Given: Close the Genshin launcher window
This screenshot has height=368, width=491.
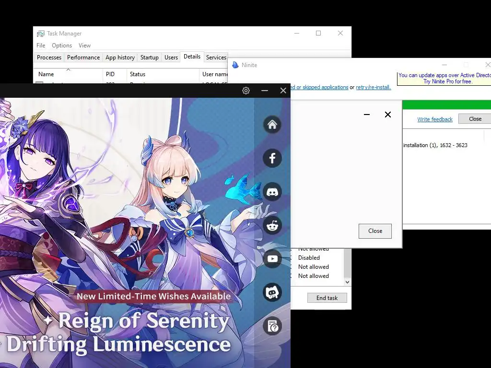Looking at the screenshot, I should [283, 91].
